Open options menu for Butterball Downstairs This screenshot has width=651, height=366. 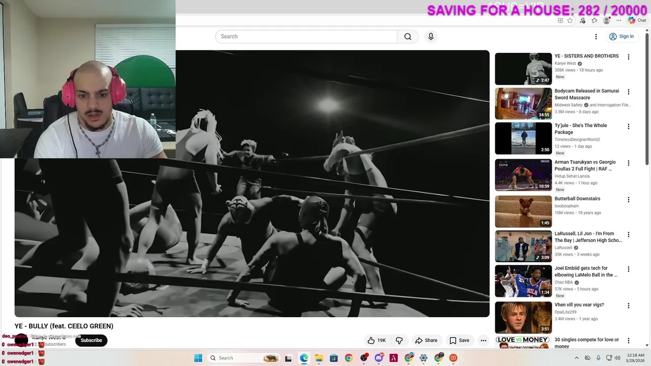coord(629,200)
